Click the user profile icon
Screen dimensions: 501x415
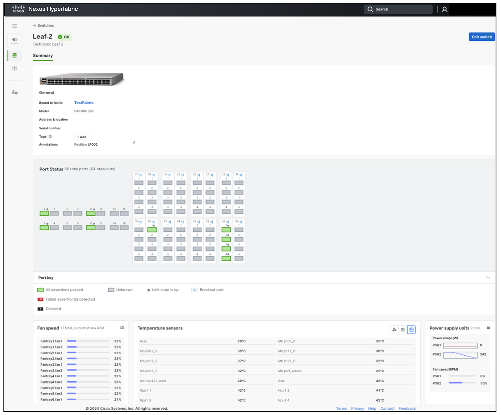point(444,9)
